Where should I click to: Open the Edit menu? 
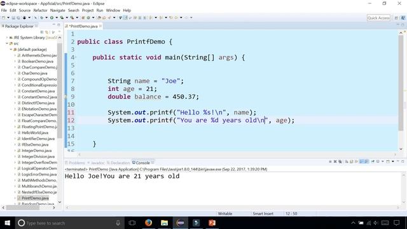click(13, 10)
